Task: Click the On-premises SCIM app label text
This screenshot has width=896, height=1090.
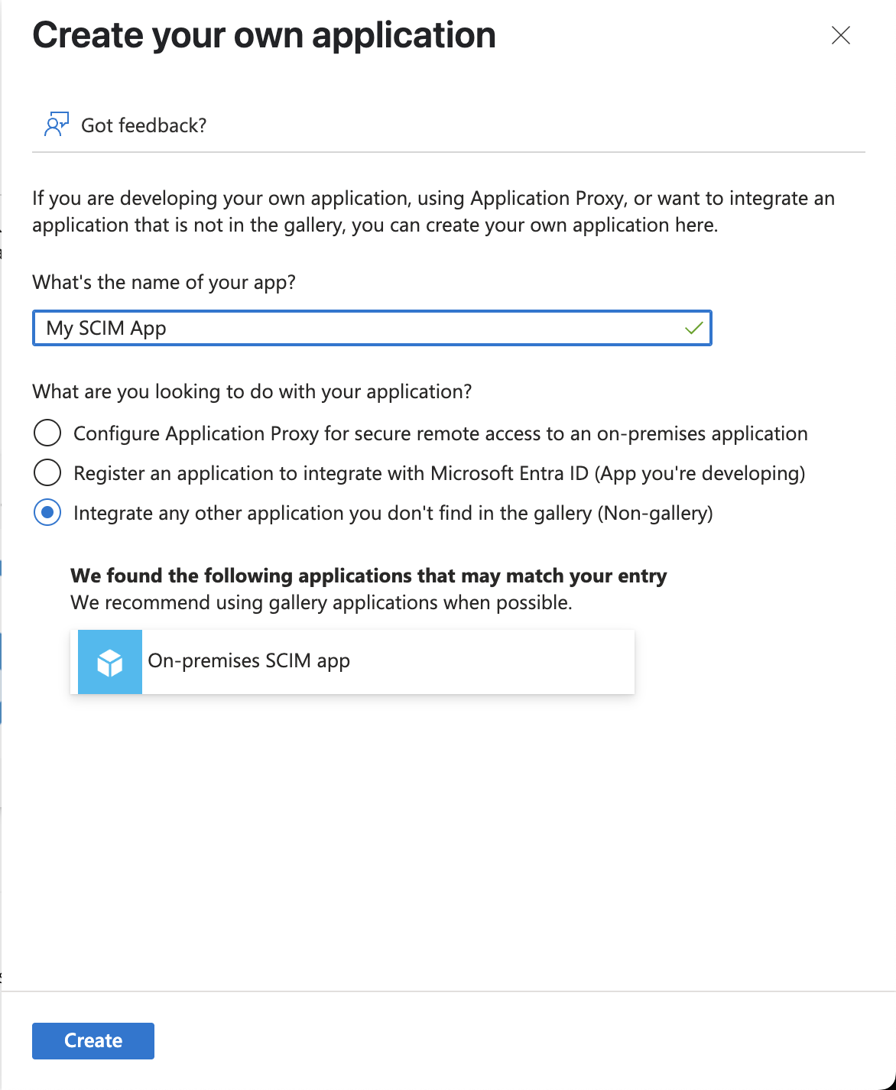Action: [x=249, y=660]
